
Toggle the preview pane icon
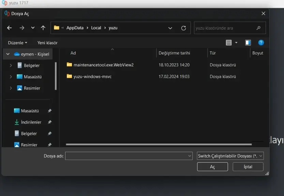tap(248, 43)
